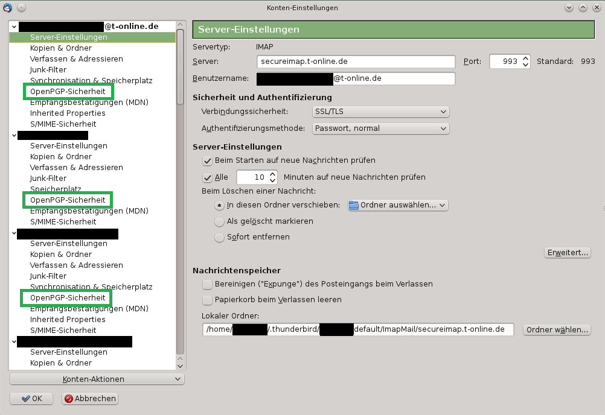Collapse the @t-online.de account tree node
This screenshot has width=605, height=415.
pyautogui.click(x=14, y=27)
